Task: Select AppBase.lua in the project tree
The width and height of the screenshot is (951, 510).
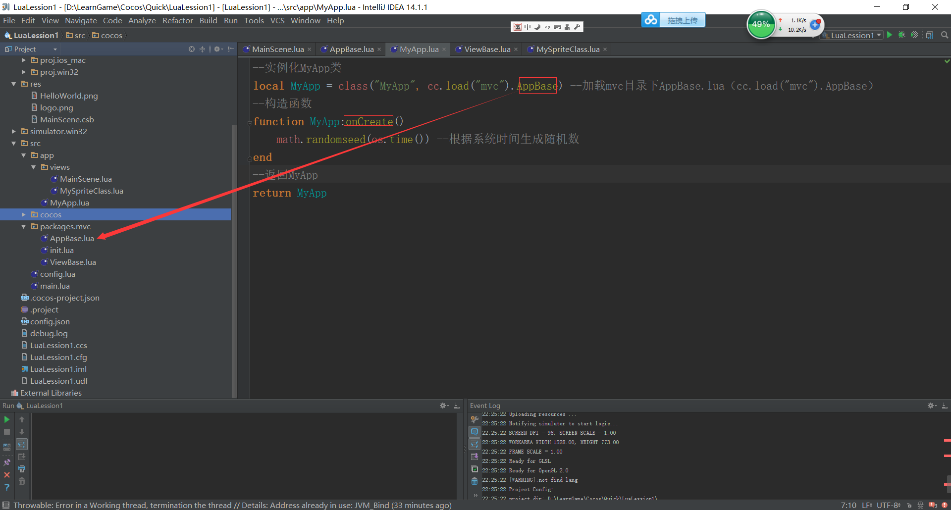Action: (x=72, y=238)
